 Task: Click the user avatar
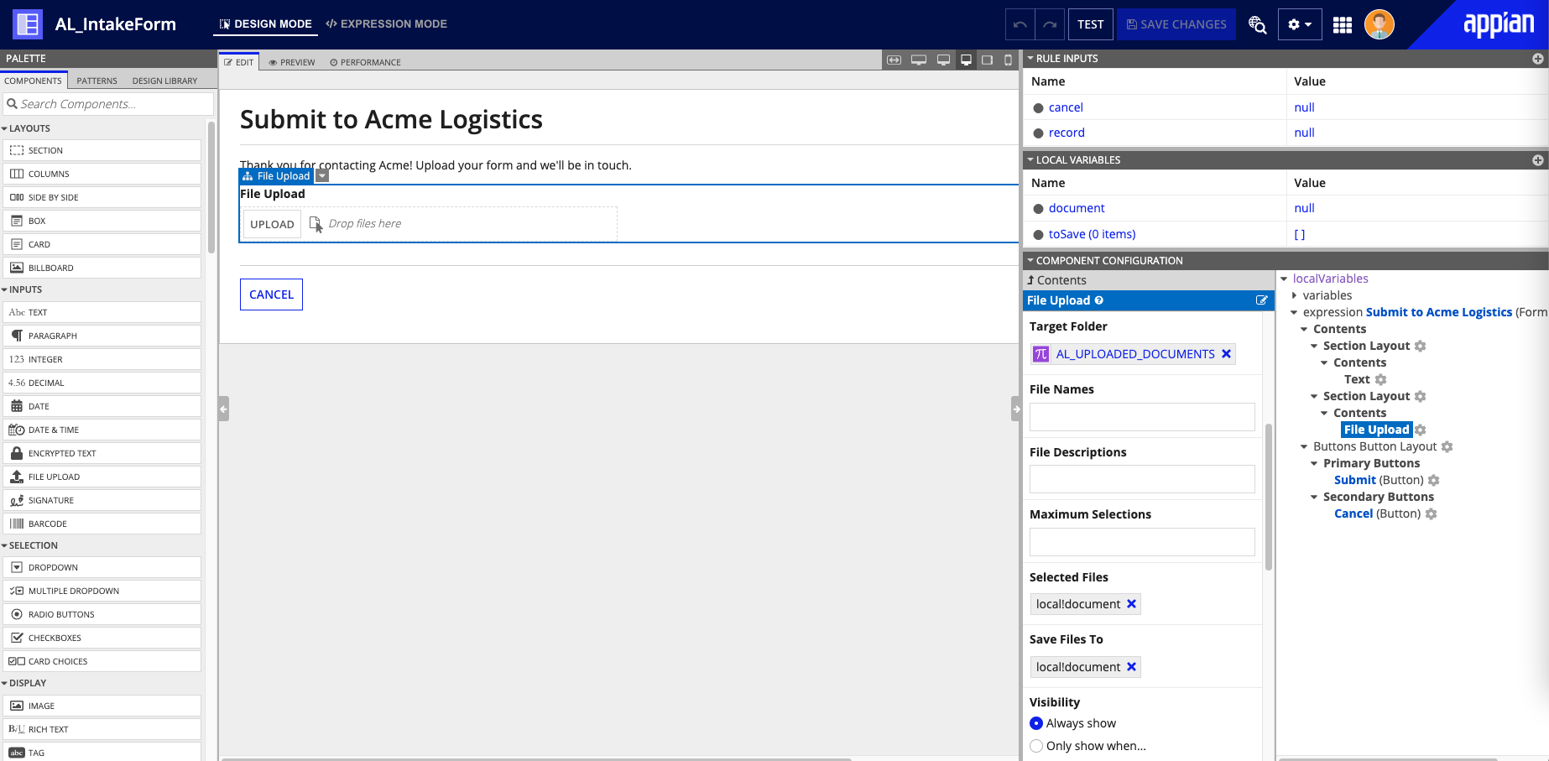pyautogui.click(x=1379, y=24)
